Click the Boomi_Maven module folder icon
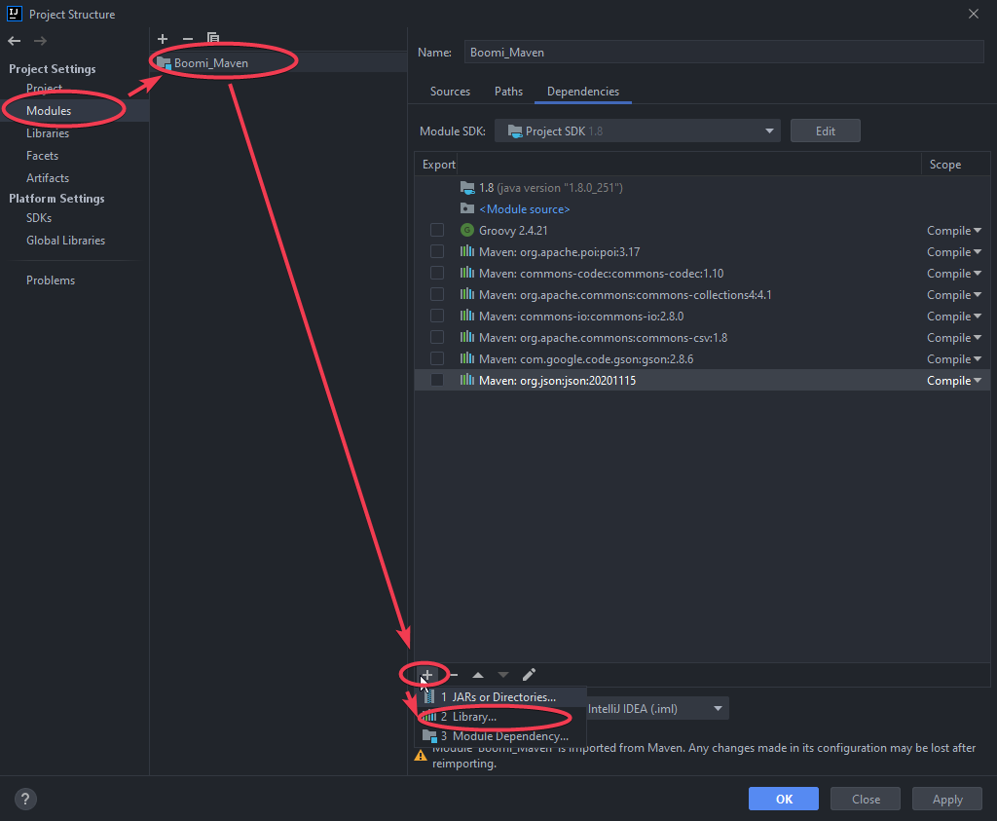The image size is (997, 821). pyautogui.click(x=164, y=63)
